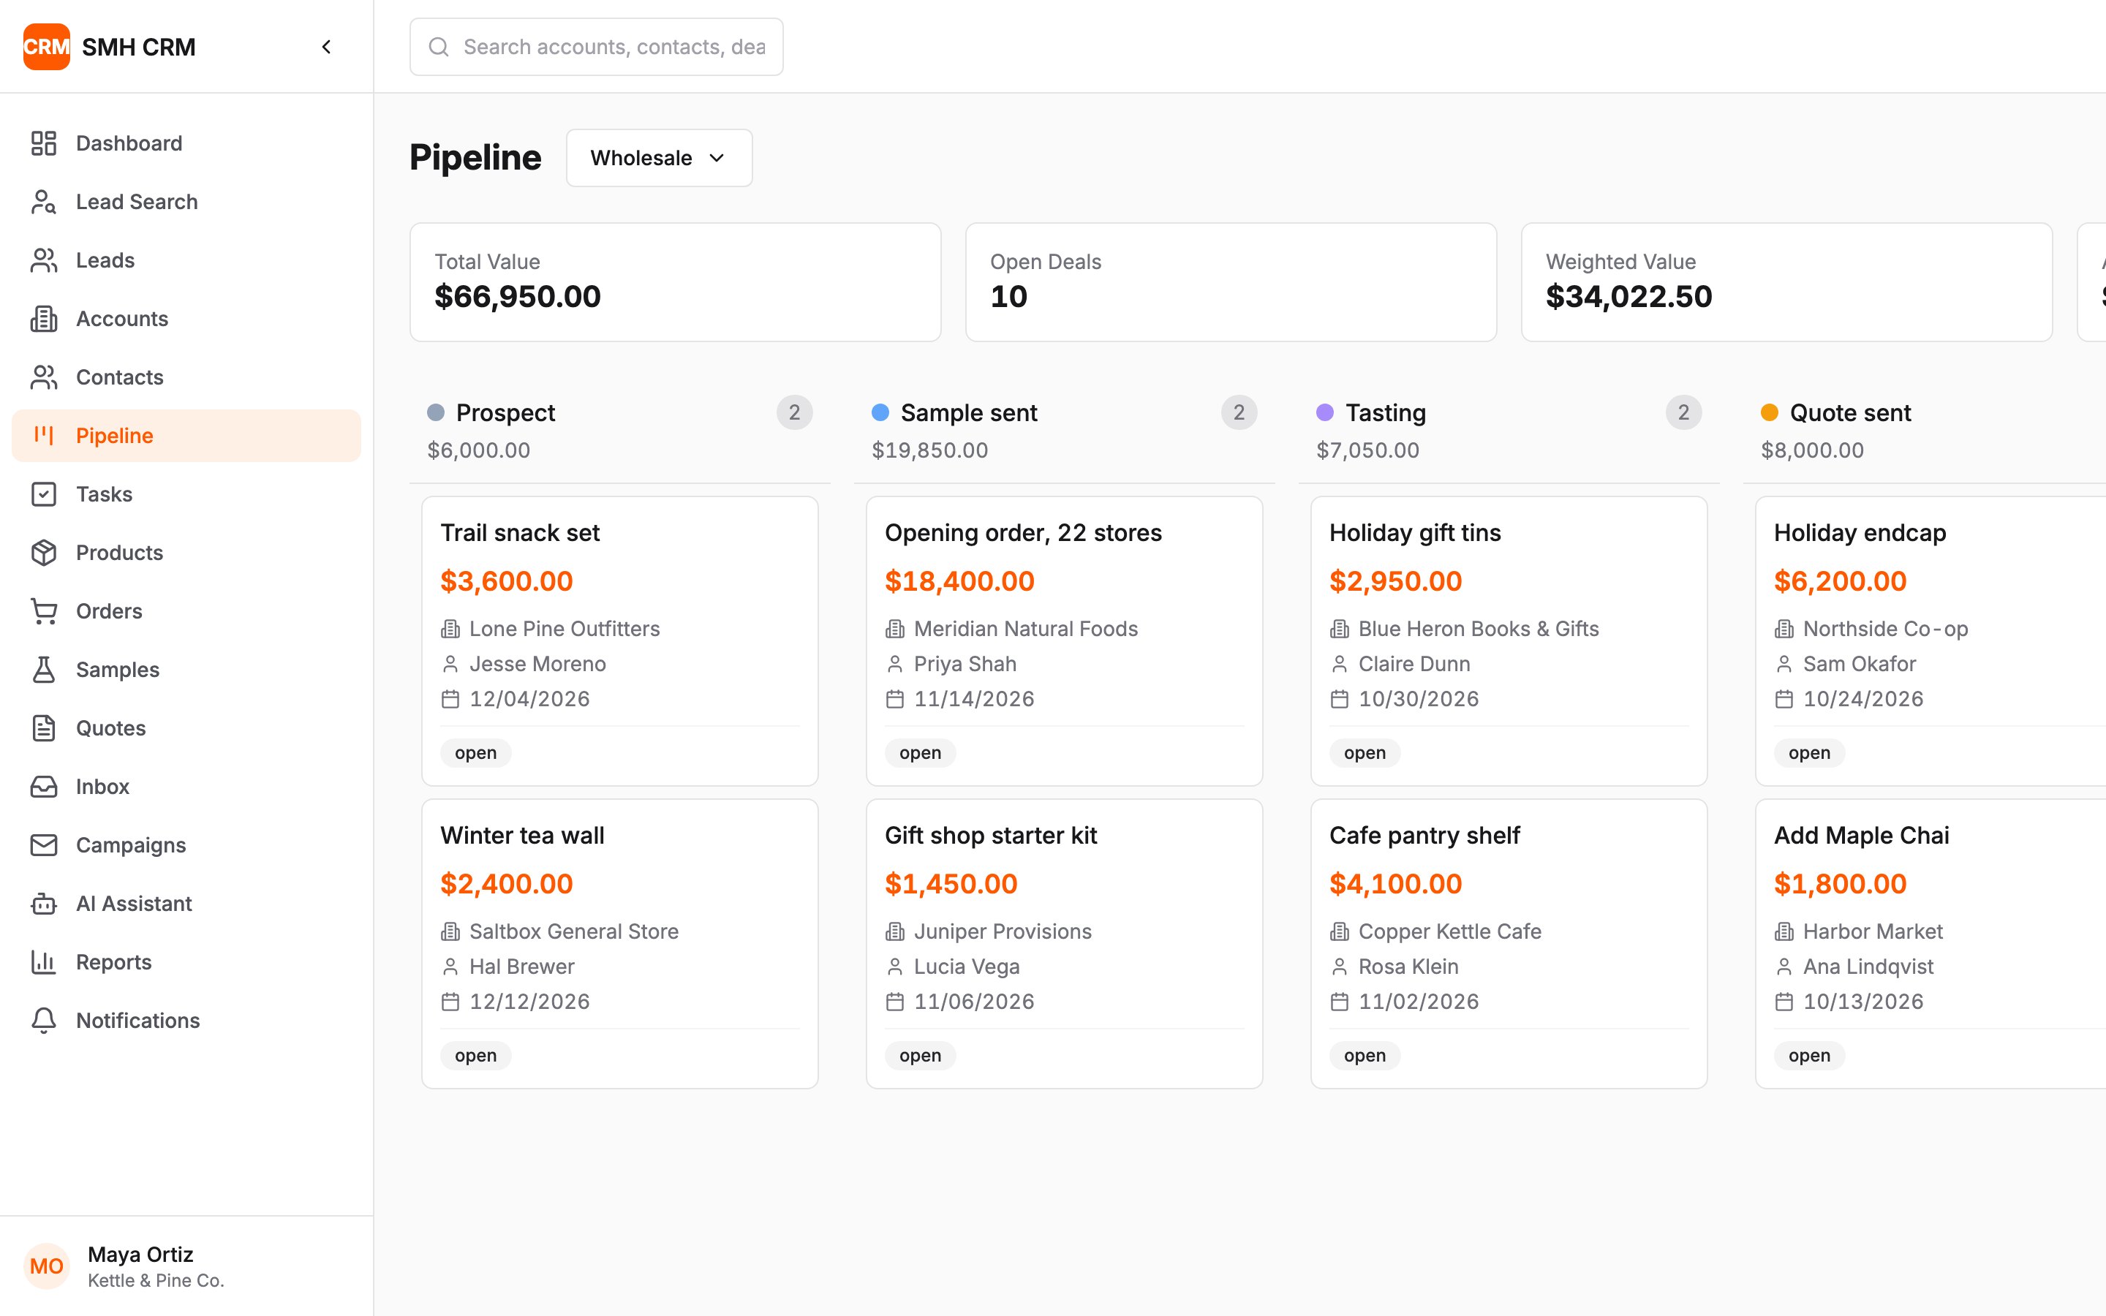
Task: Open the Campaigns envelope icon
Action: [x=44, y=844]
